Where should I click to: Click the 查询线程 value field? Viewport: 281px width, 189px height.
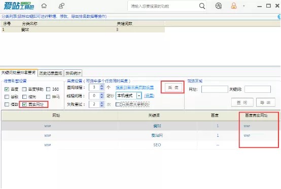(x=94, y=87)
